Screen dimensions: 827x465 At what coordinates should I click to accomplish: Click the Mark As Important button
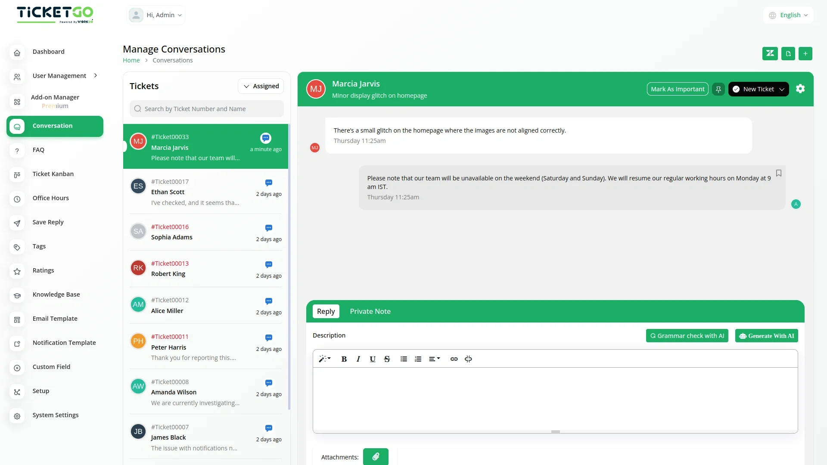click(x=678, y=89)
